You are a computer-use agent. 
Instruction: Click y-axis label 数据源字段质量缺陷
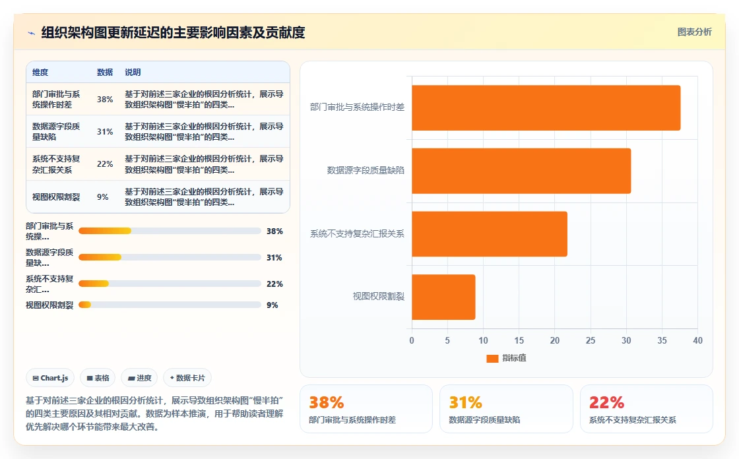(366, 171)
